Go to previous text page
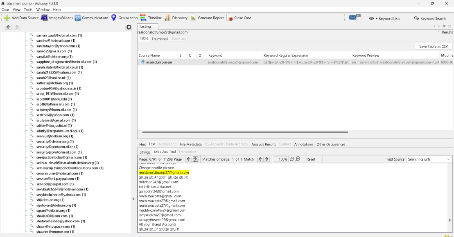This screenshot has height=237, width=454. coord(188,159)
